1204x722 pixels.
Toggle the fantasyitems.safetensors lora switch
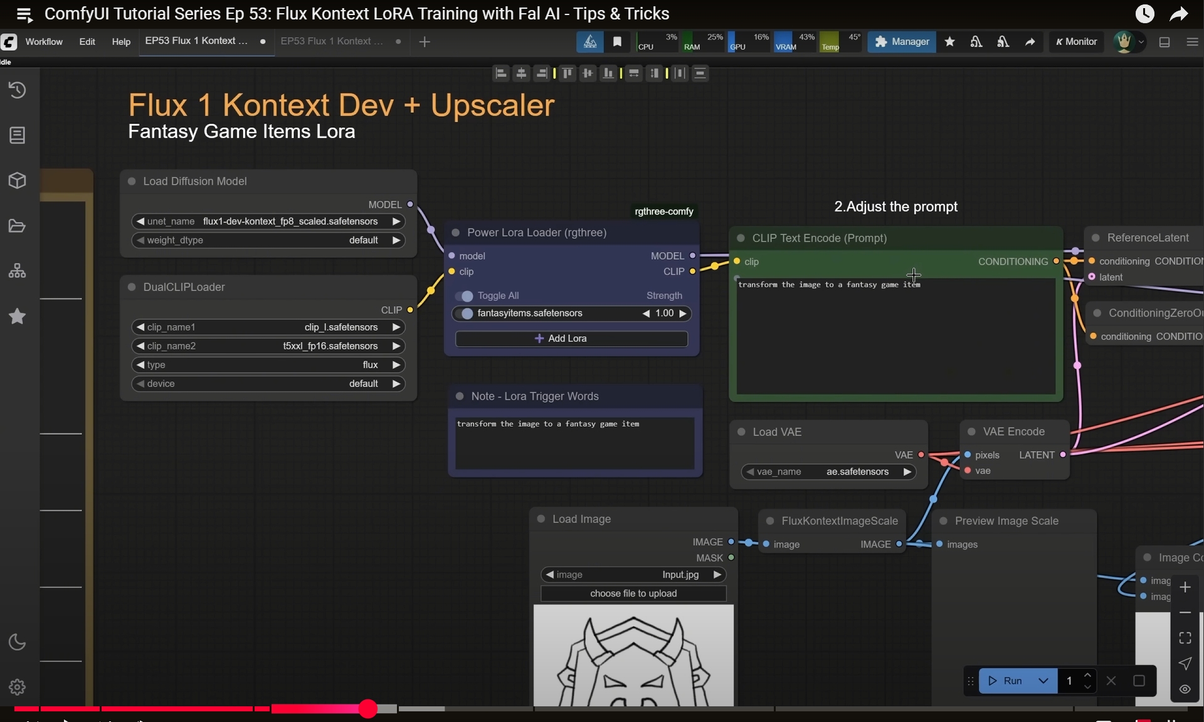tap(465, 313)
